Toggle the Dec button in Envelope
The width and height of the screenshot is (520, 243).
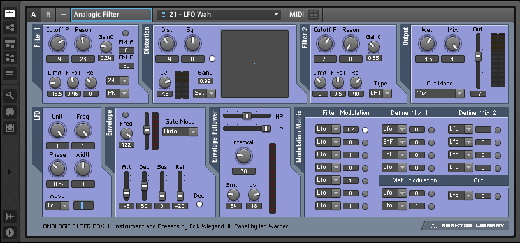click(x=199, y=204)
